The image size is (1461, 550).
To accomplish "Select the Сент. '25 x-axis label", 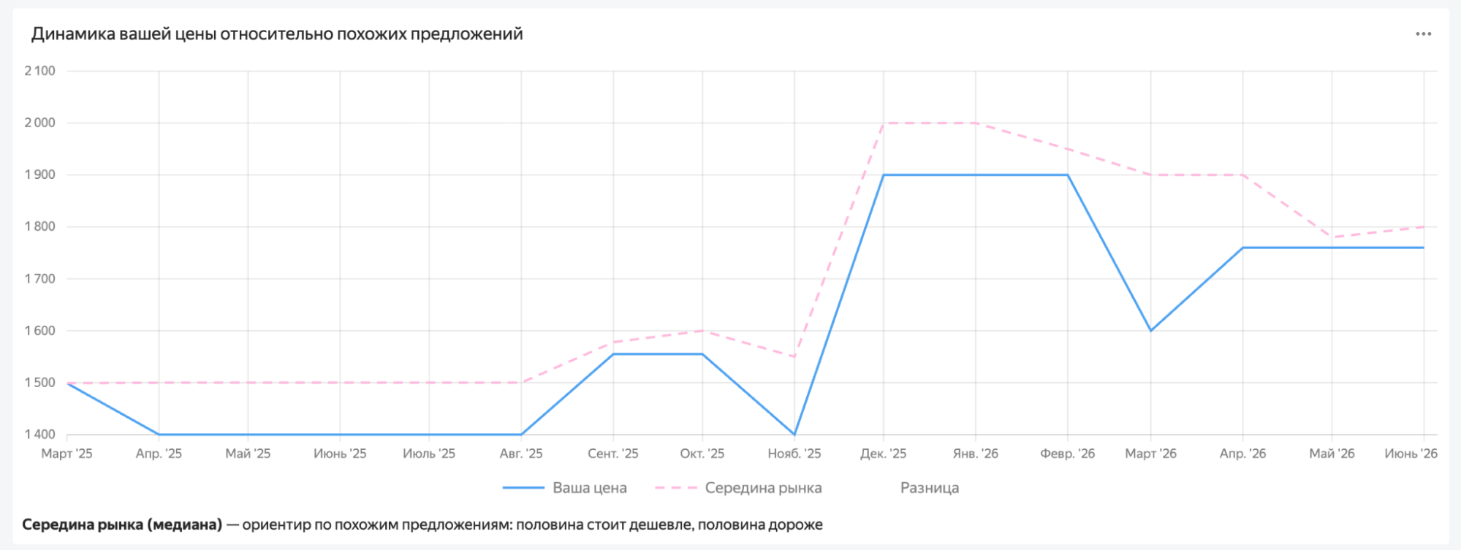I will pos(613,454).
